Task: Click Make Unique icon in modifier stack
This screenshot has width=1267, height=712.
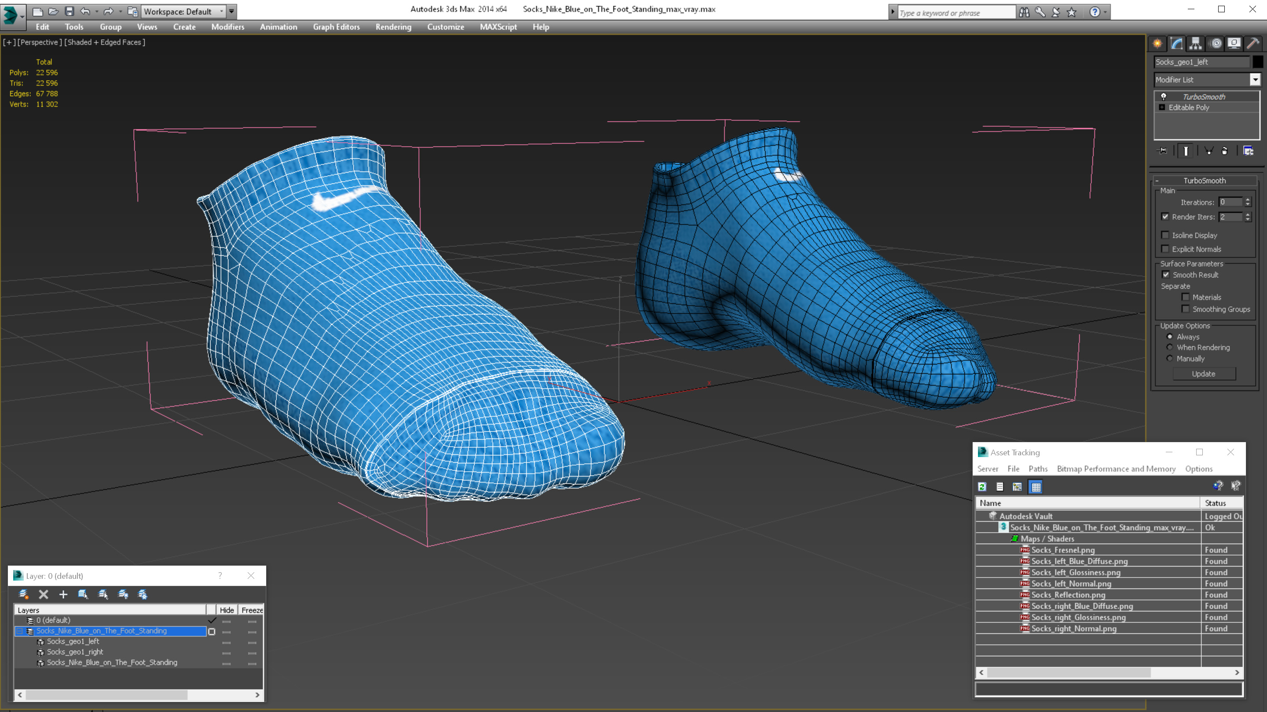Action: [1209, 151]
